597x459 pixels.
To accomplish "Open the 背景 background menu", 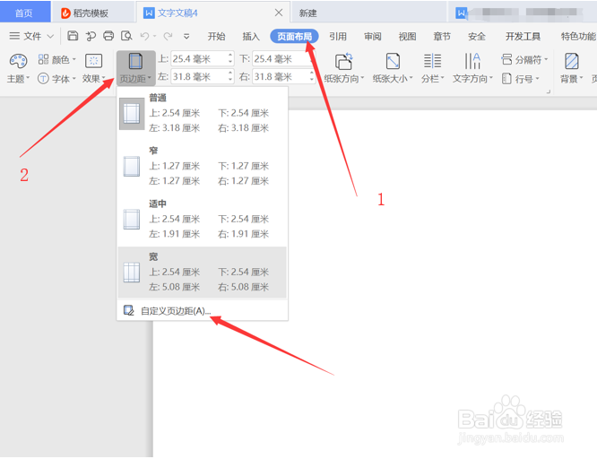I will pyautogui.click(x=572, y=68).
